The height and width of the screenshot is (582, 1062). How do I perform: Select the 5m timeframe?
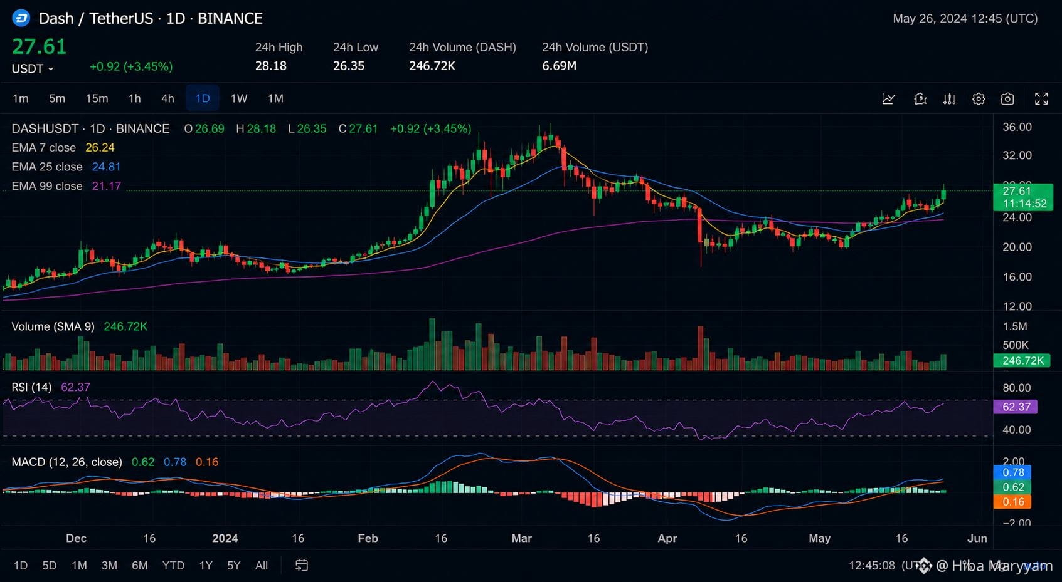(57, 98)
